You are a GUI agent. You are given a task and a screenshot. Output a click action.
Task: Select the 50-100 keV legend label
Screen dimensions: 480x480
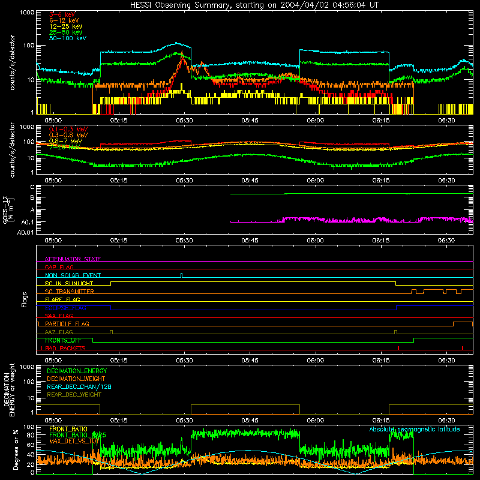(x=68, y=38)
